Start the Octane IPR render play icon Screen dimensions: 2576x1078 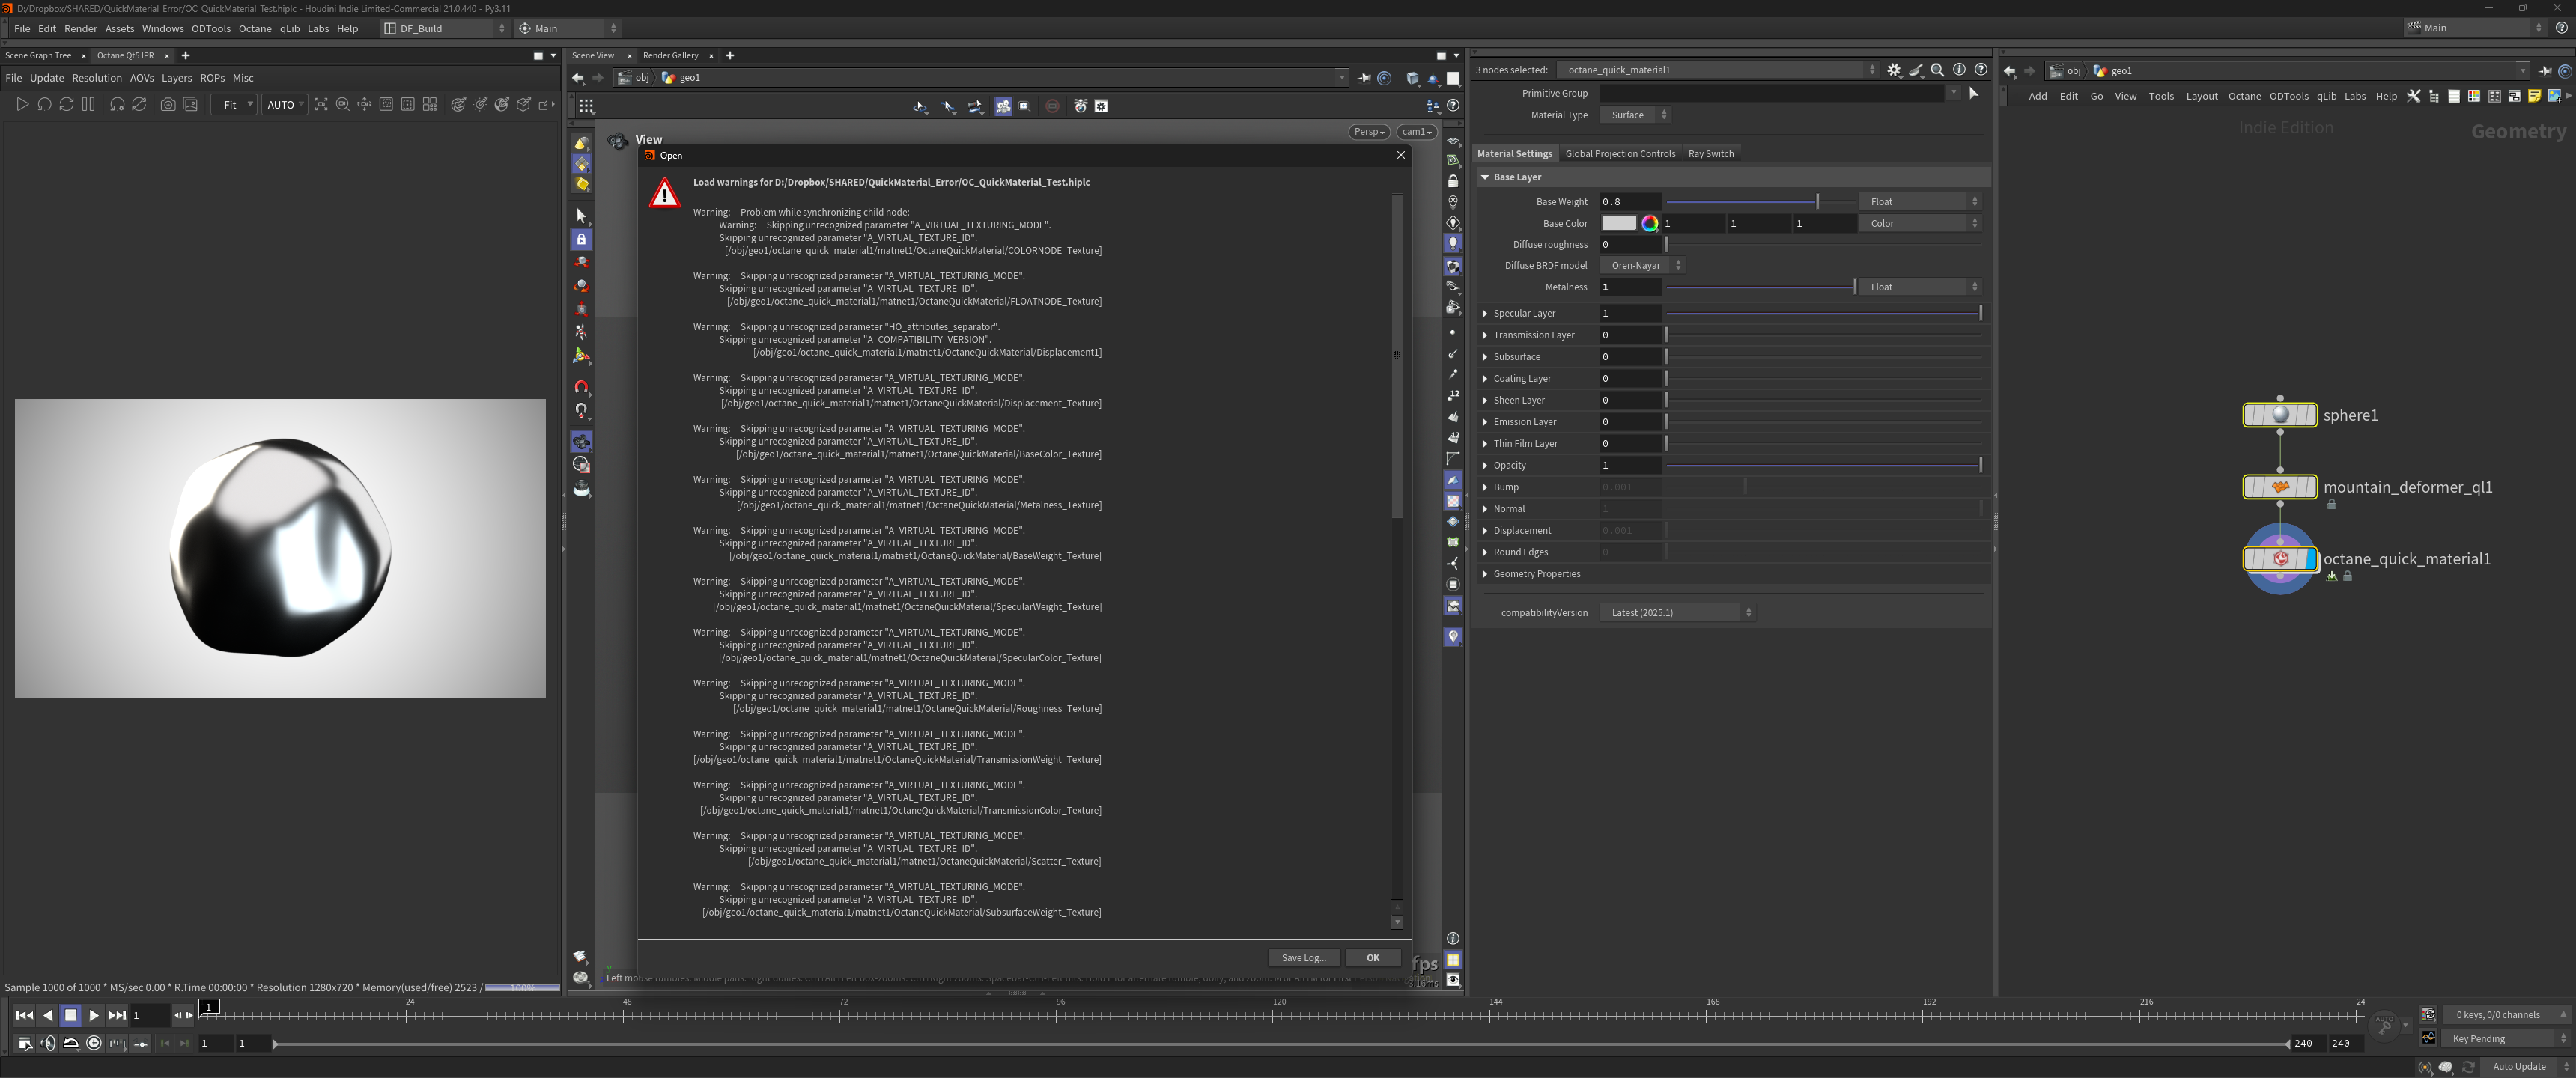22,104
